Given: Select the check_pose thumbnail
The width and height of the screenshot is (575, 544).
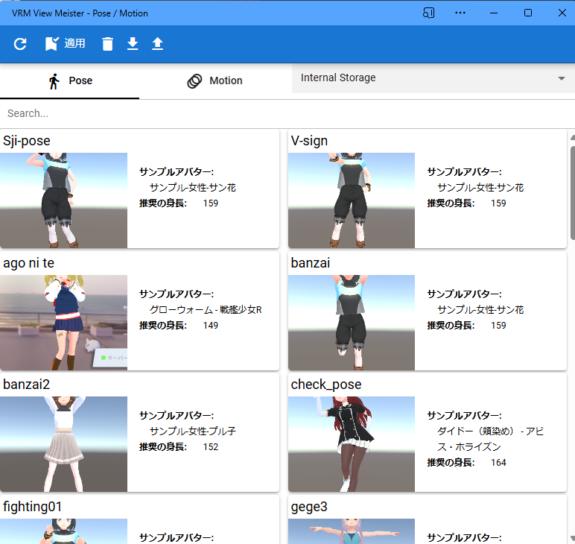Looking at the screenshot, I should pos(352,444).
